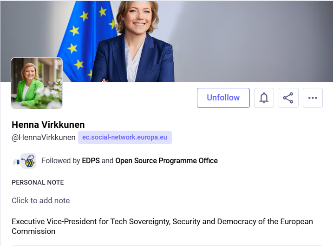The height and width of the screenshot is (246, 333).
Task: Click the Unfollow button
Action: (x=223, y=98)
